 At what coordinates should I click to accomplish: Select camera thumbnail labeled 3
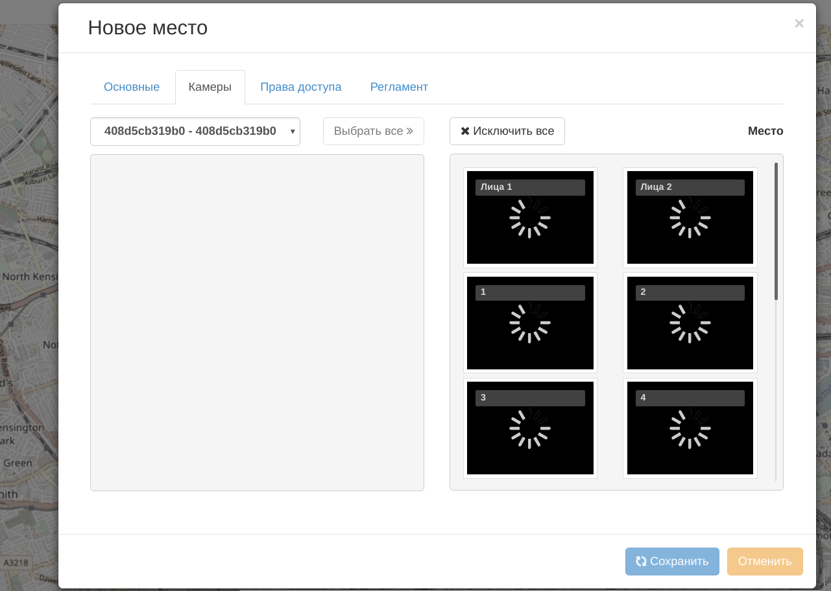530,428
